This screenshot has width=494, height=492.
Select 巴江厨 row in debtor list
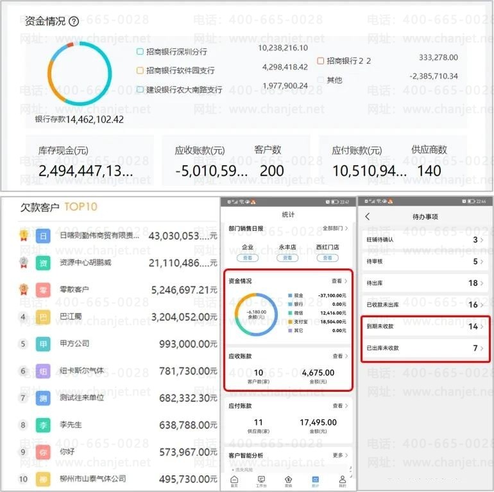[x=118, y=317]
